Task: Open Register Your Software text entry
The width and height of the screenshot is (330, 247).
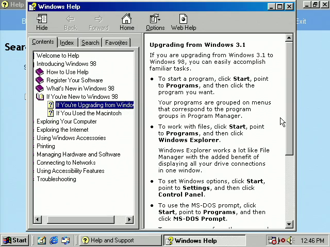Action: click(x=74, y=80)
